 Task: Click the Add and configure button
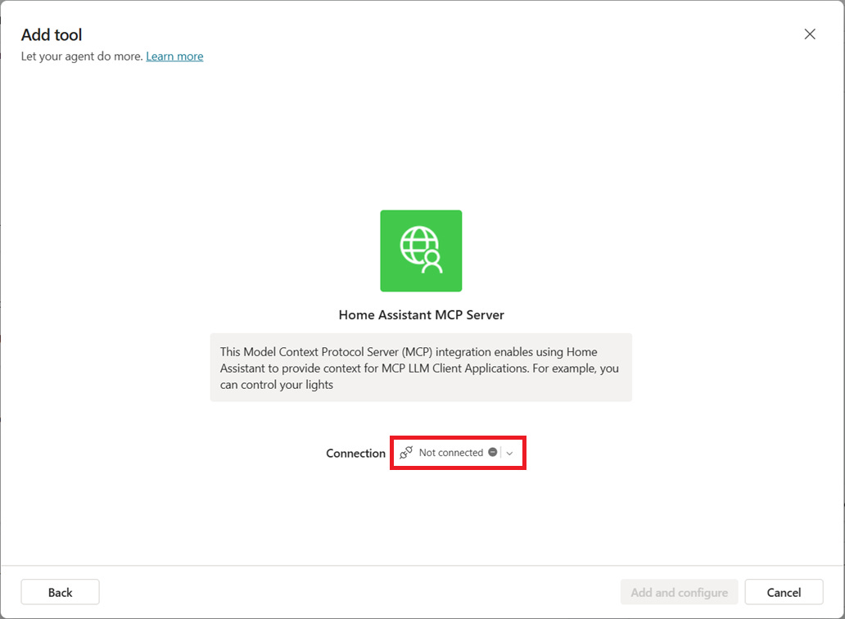coord(679,592)
